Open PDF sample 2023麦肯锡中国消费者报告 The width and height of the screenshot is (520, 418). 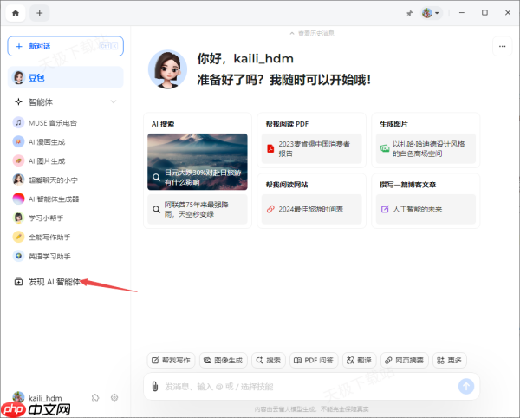click(312, 148)
